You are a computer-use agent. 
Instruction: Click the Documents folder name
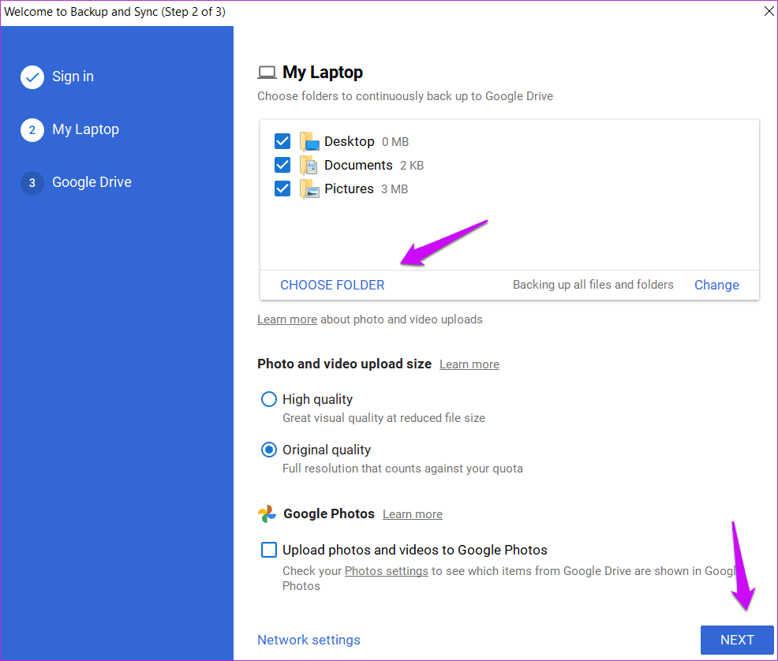[358, 165]
